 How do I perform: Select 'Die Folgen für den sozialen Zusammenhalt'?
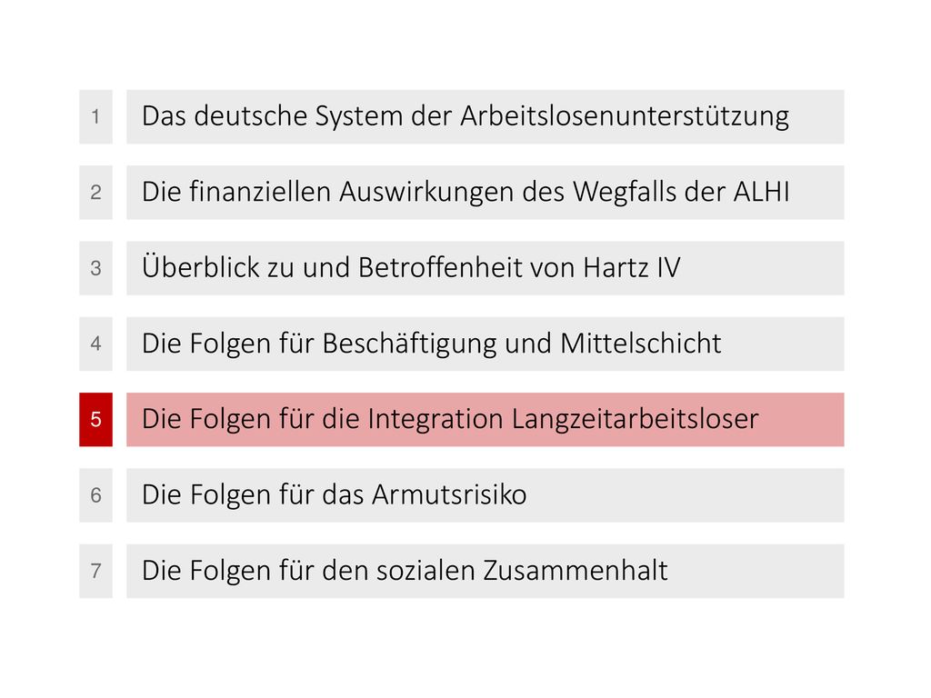pos(486,571)
